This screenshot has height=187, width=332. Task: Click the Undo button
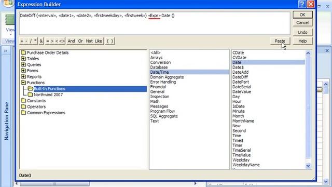pos(302,32)
